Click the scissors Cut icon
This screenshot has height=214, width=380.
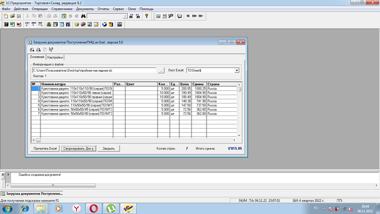28,16
